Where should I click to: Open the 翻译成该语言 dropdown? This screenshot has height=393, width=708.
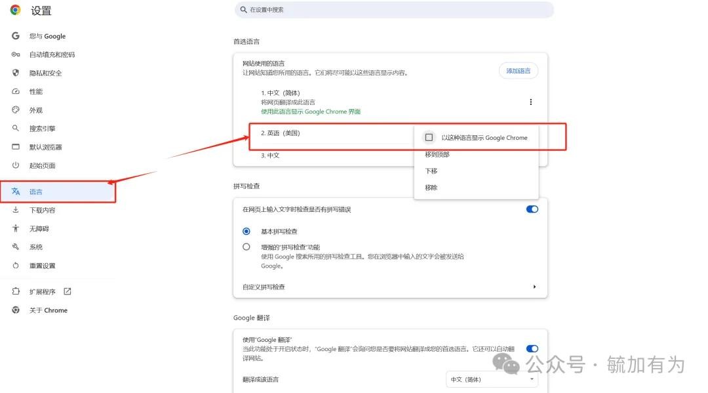click(492, 379)
